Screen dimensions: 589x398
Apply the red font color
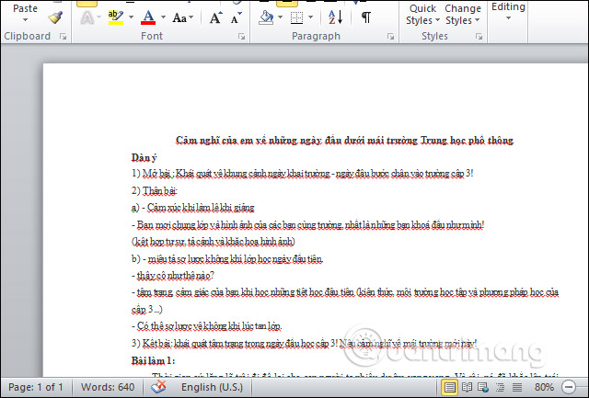(x=148, y=17)
